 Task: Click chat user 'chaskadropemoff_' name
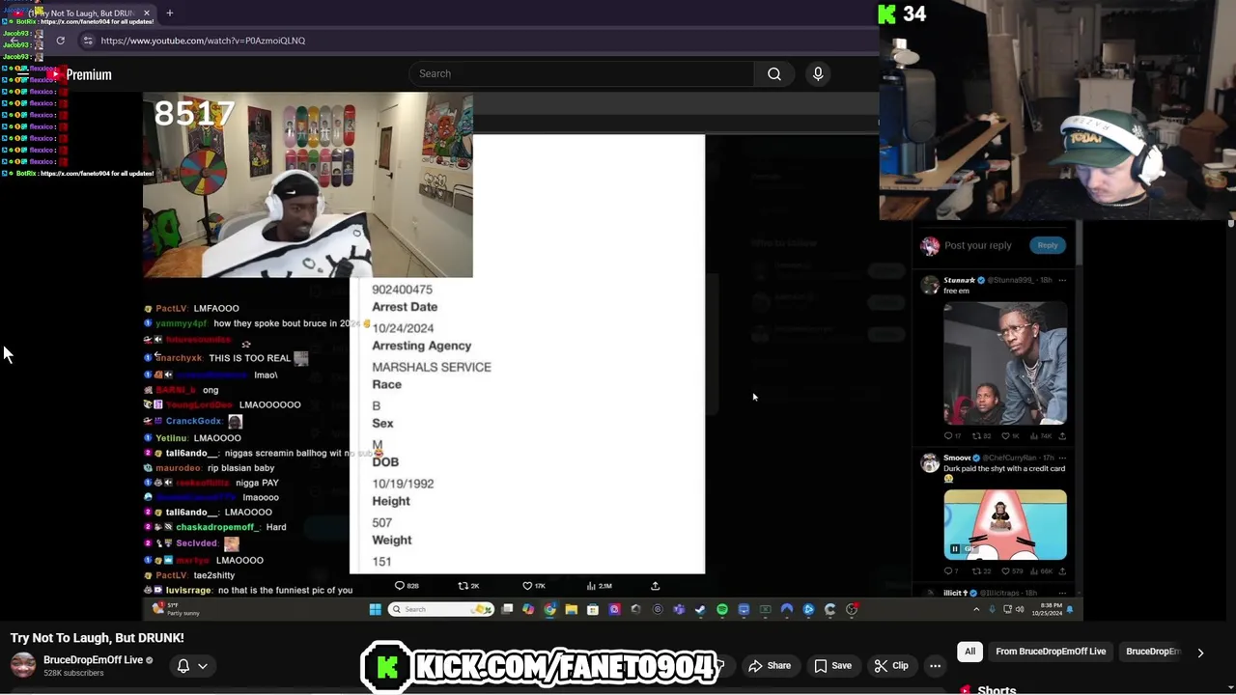tap(216, 528)
